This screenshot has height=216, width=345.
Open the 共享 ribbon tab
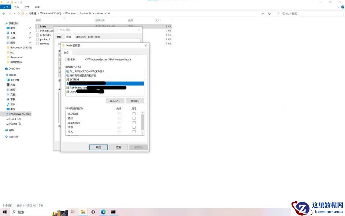(27, 7)
